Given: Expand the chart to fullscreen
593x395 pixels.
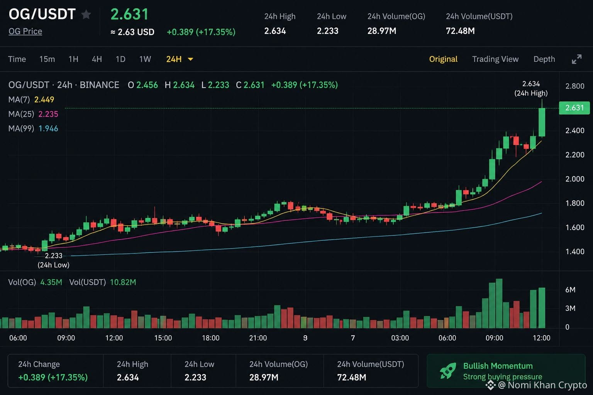Looking at the screenshot, I should pyautogui.click(x=576, y=59).
